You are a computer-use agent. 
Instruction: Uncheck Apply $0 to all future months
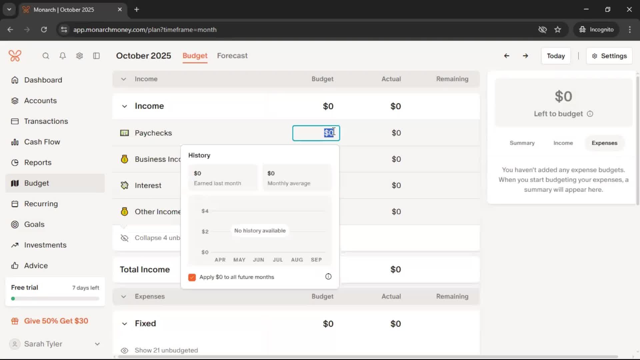[x=192, y=277]
